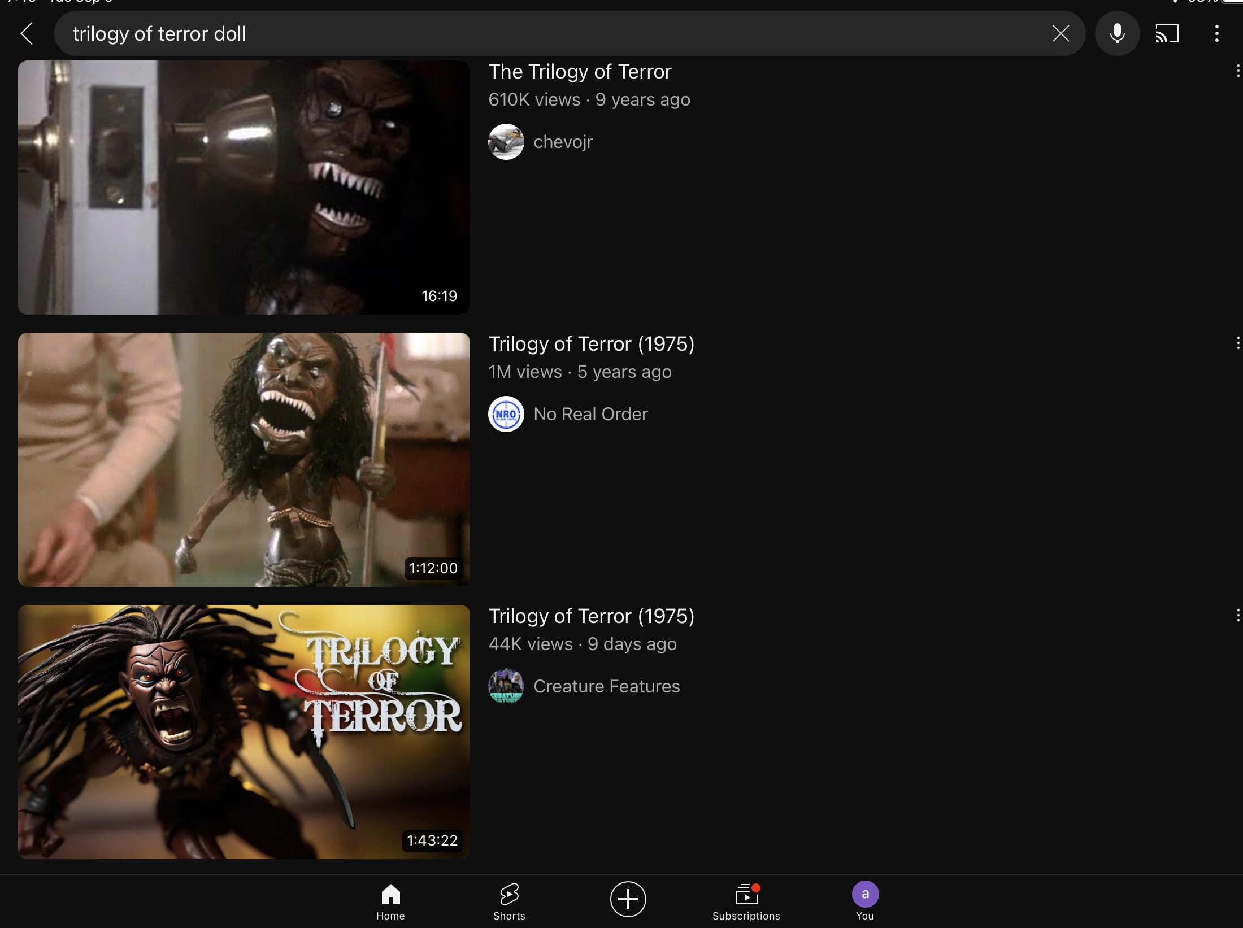Clear the search text with the X icon

[x=1061, y=33]
